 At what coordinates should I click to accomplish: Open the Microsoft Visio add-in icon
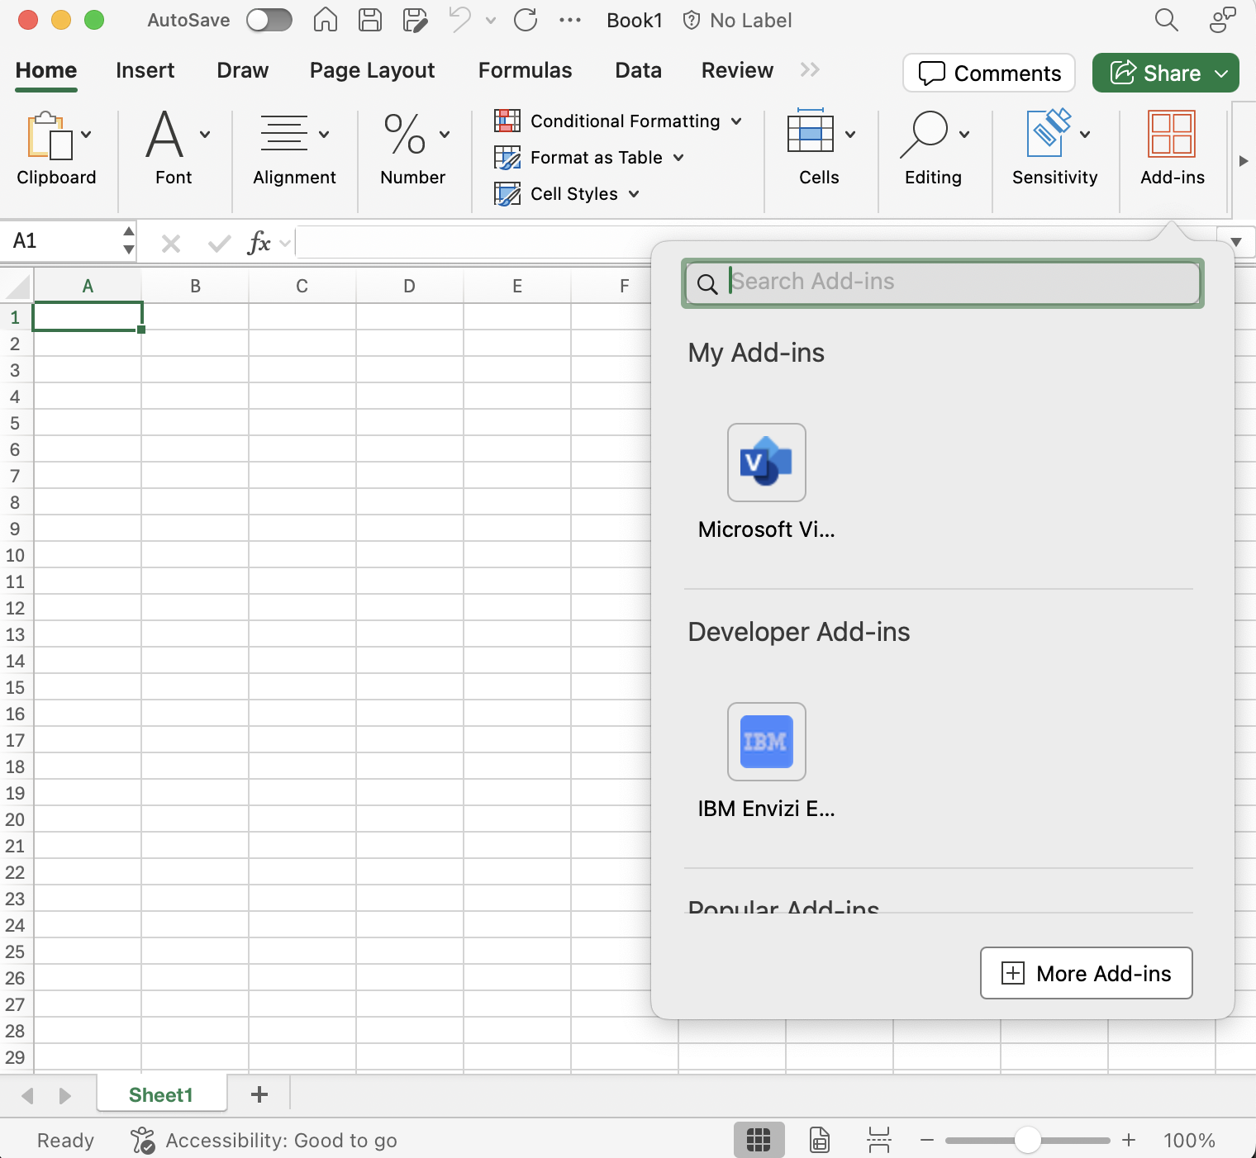click(766, 463)
